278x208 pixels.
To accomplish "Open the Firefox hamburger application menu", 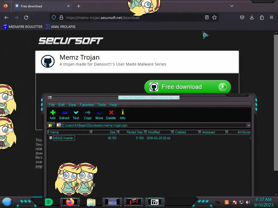I will click(271, 17).
